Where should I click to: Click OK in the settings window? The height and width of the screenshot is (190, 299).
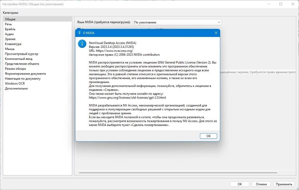click(240, 184)
